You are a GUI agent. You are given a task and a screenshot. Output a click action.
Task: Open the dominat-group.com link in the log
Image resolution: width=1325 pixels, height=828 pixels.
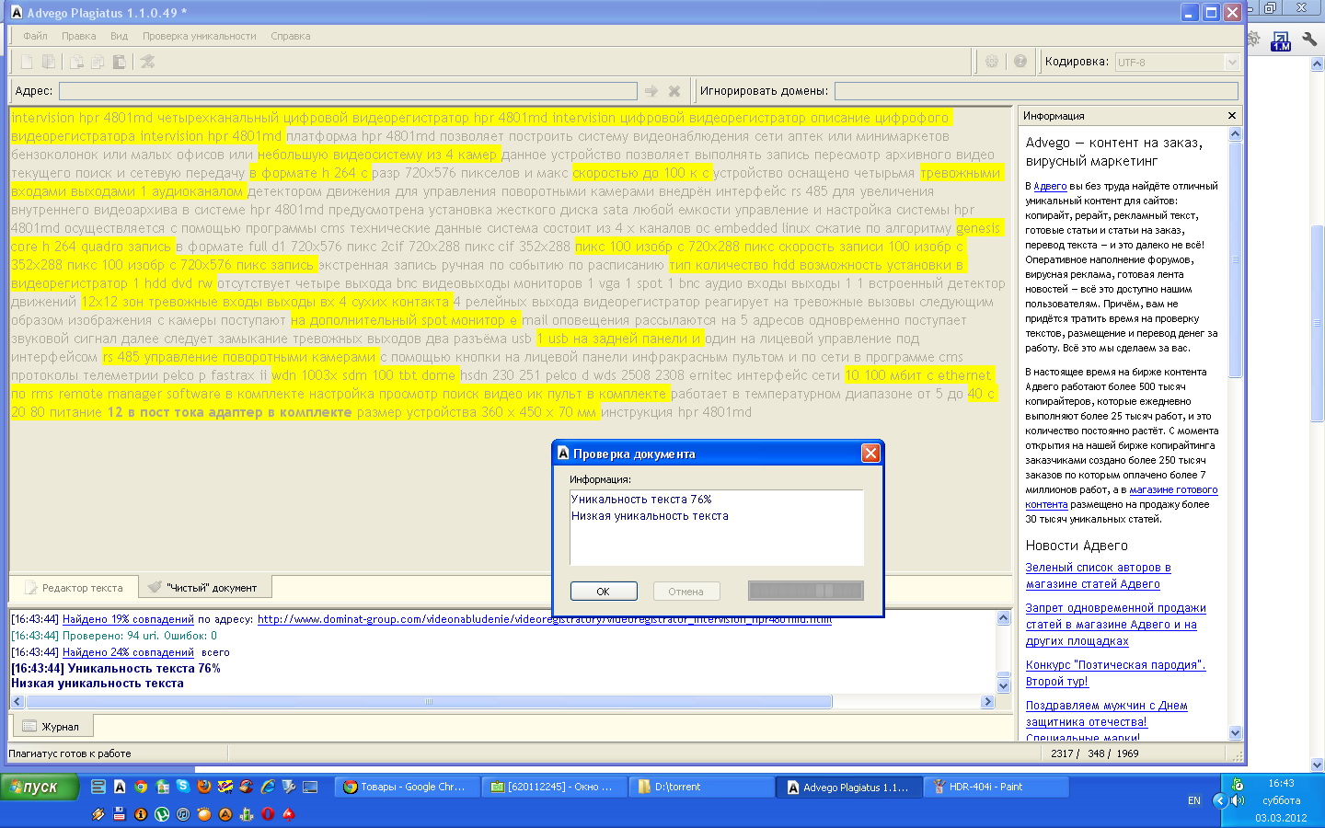pyautogui.click(x=545, y=619)
